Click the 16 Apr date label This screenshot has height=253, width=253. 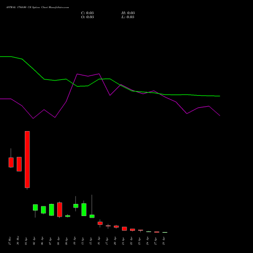(99, 241)
